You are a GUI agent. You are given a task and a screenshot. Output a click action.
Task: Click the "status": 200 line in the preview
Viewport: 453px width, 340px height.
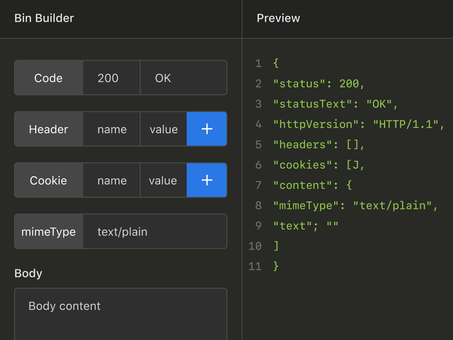click(x=319, y=83)
